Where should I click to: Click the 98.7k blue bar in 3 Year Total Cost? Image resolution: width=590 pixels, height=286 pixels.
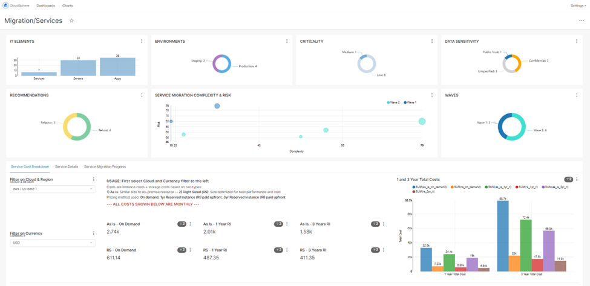[503, 236]
